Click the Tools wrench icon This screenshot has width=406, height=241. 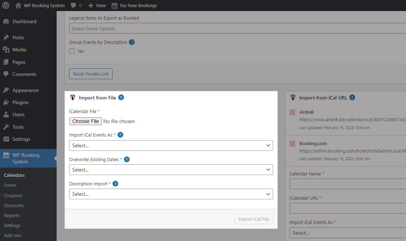point(6,127)
